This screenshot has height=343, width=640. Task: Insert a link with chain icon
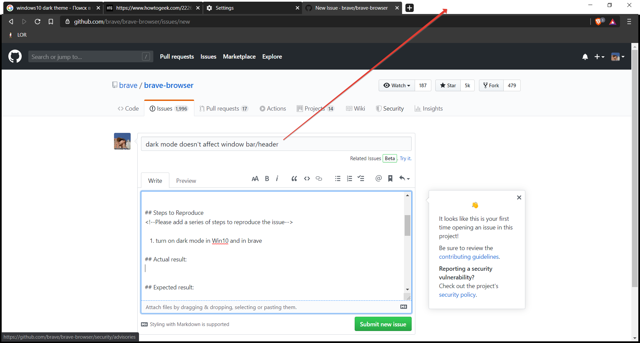[319, 179]
